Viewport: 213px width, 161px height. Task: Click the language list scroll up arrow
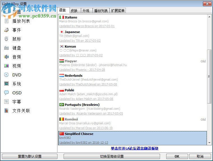[x=209, y=17]
